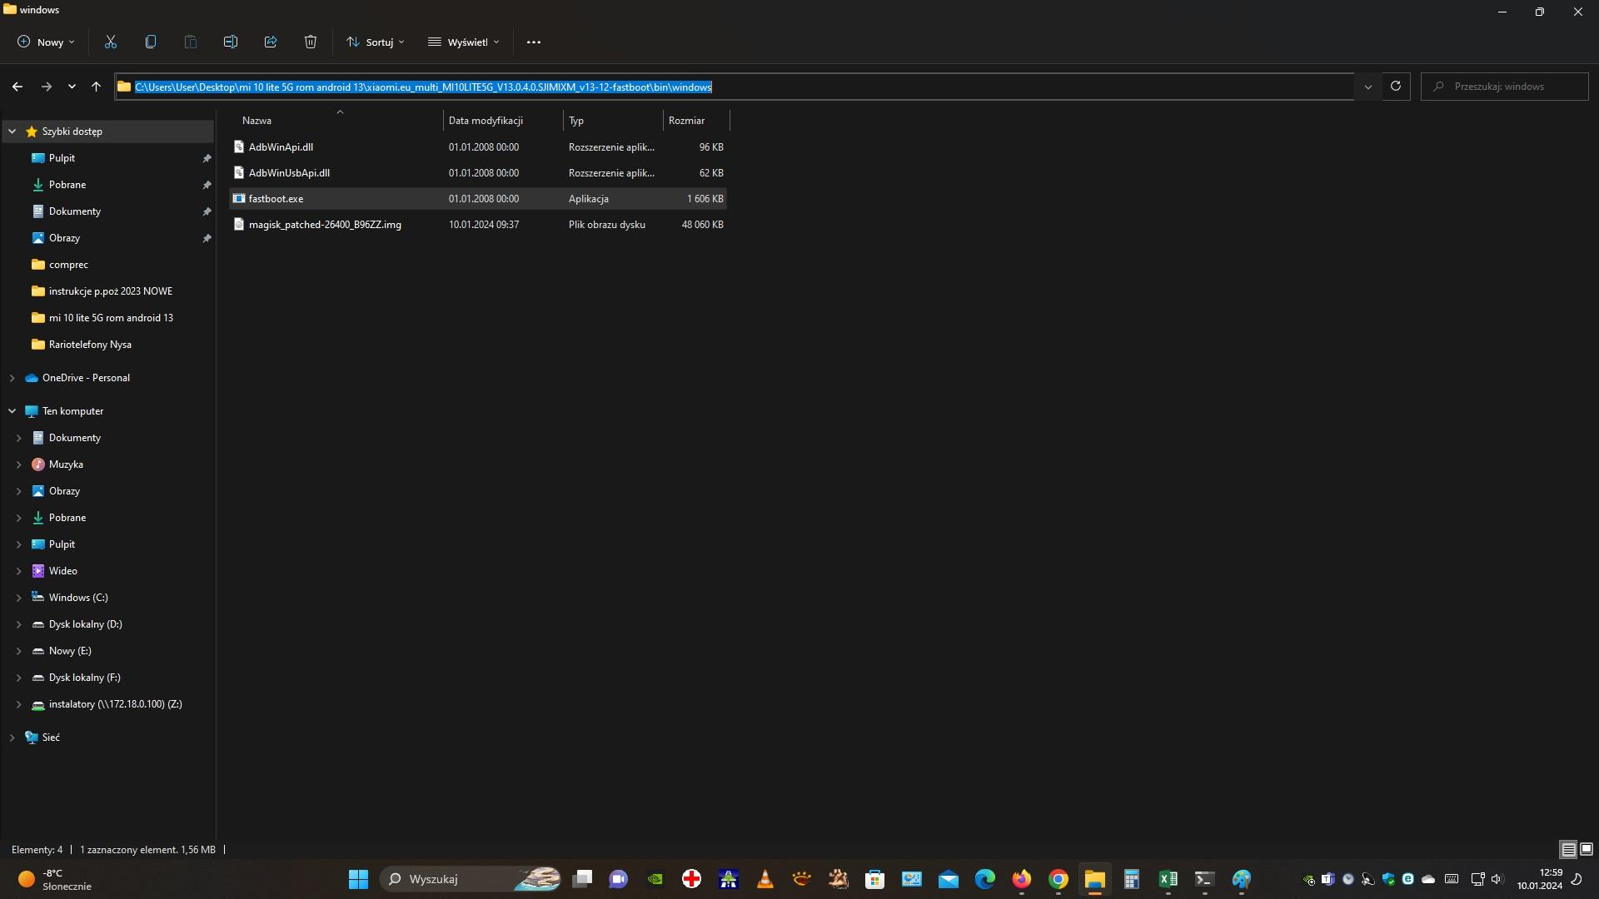
Task: Switch to details view icon in status bar
Action: (1568, 850)
